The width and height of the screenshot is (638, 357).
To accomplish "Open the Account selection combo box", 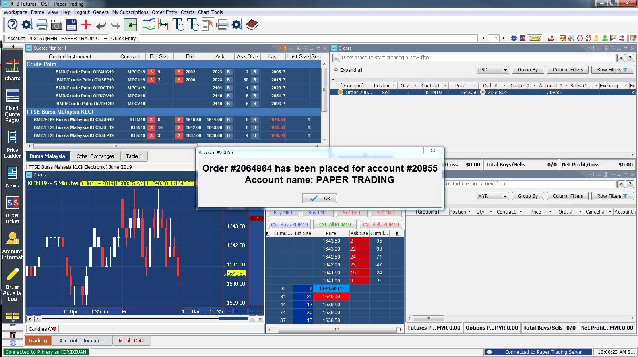I will (68, 38).
